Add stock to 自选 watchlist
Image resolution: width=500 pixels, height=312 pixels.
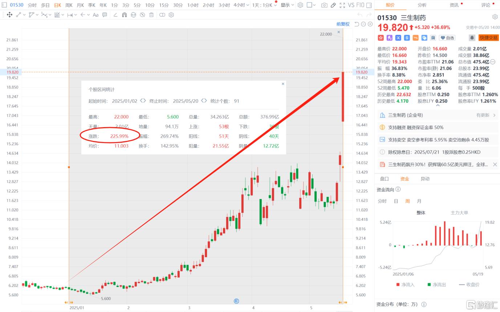click(x=447, y=38)
